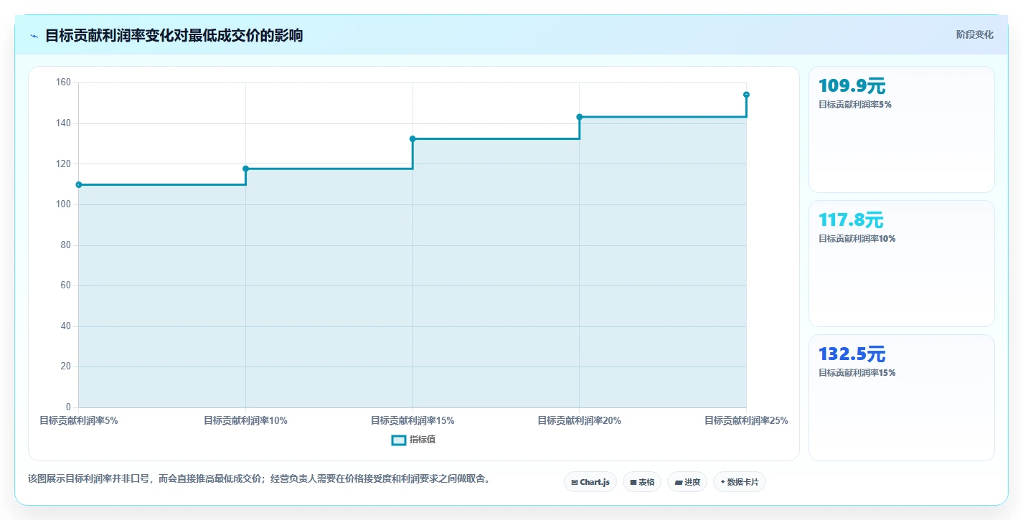Screen dimensions: 1023x520
Task: Click y-axis value 100
Action: (63, 204)
